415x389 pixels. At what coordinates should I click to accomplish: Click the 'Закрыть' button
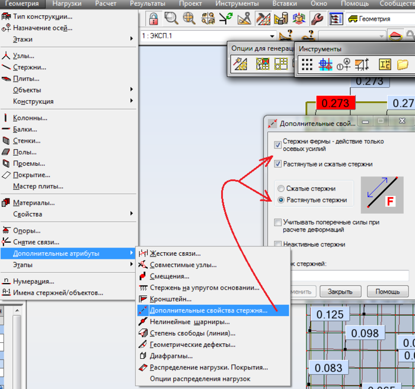(340, 291)
